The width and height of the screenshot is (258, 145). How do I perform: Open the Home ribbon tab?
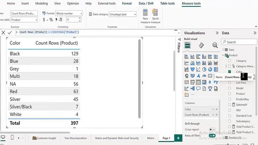[x=11, y=4]
